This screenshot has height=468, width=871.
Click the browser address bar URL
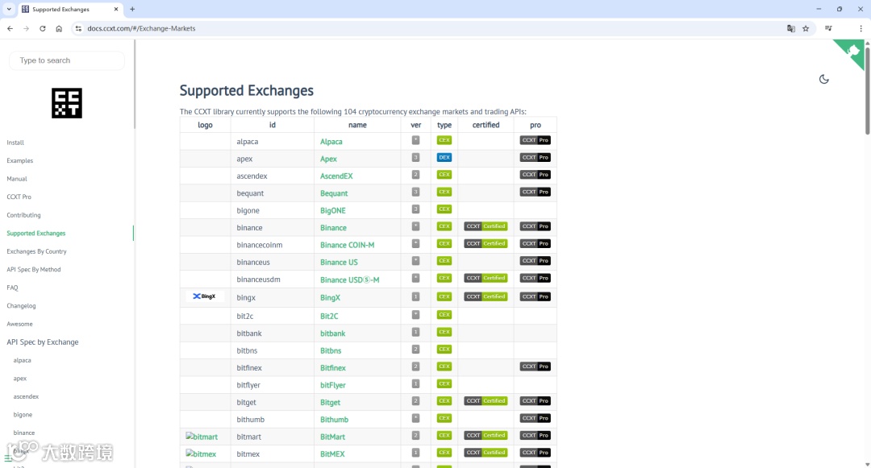tap(141, 28)
